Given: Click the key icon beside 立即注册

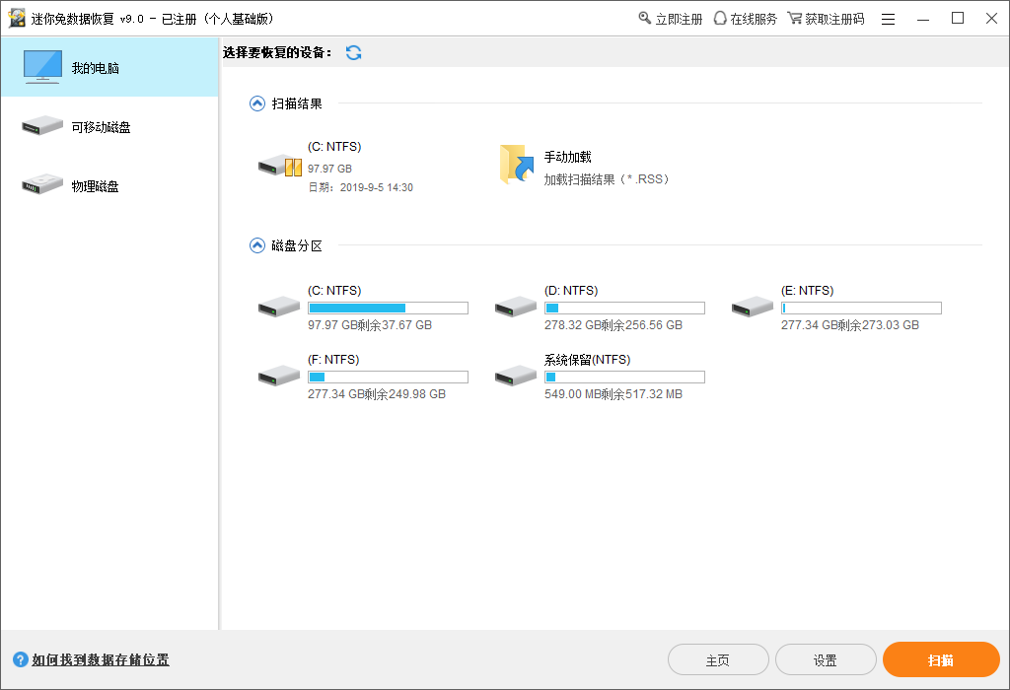Looking at the screenshot, I should 645,18.
